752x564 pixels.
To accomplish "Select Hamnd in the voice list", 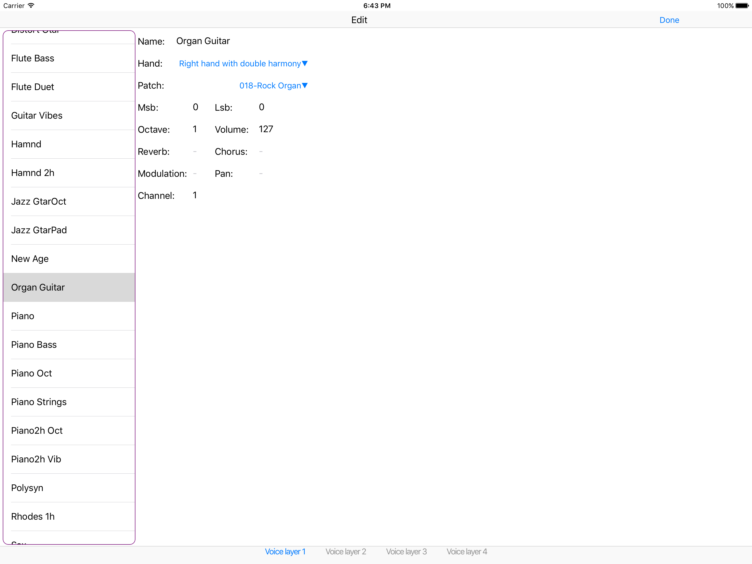I will click(69, 144).
